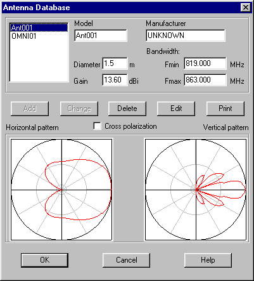Click the Manufacturer input field
Image resolution: width=254 pixels, height=281 pixels.
[x=186, y=36]
